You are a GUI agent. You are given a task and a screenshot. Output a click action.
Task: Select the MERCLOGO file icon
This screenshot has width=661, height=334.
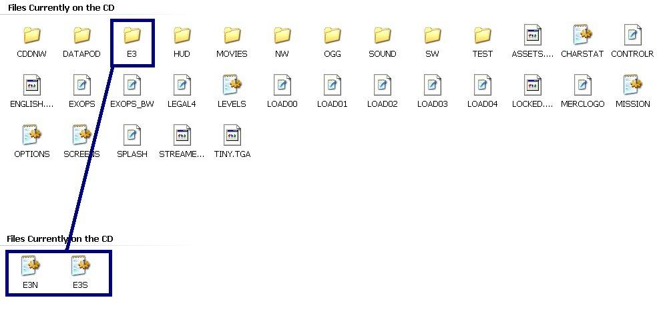click(583, 85)
